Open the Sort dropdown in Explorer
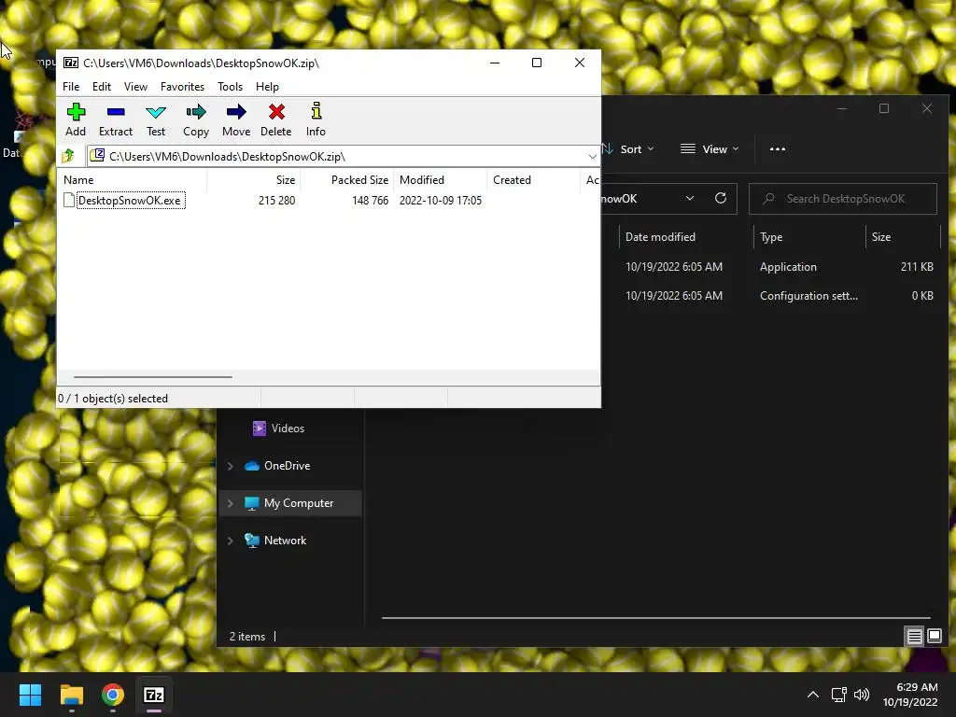Image resolution: width=956 pixels, height=717 pixels. point(628,148)
